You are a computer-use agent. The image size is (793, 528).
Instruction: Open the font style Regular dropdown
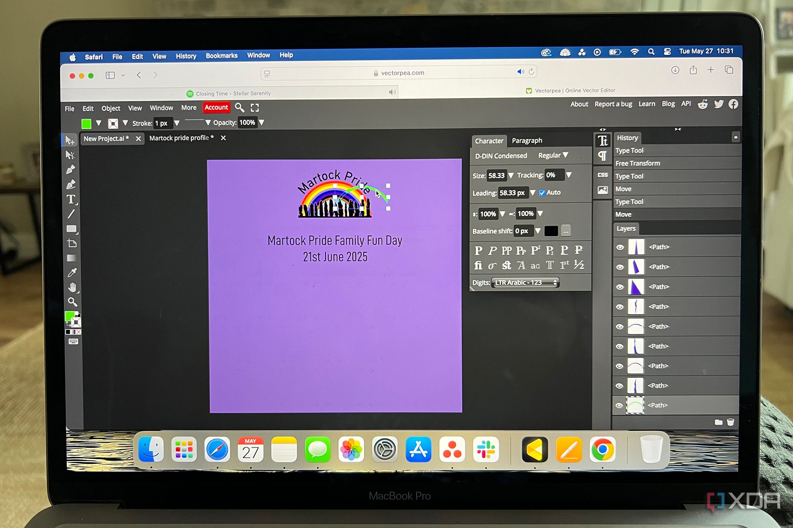pos(553,155)
